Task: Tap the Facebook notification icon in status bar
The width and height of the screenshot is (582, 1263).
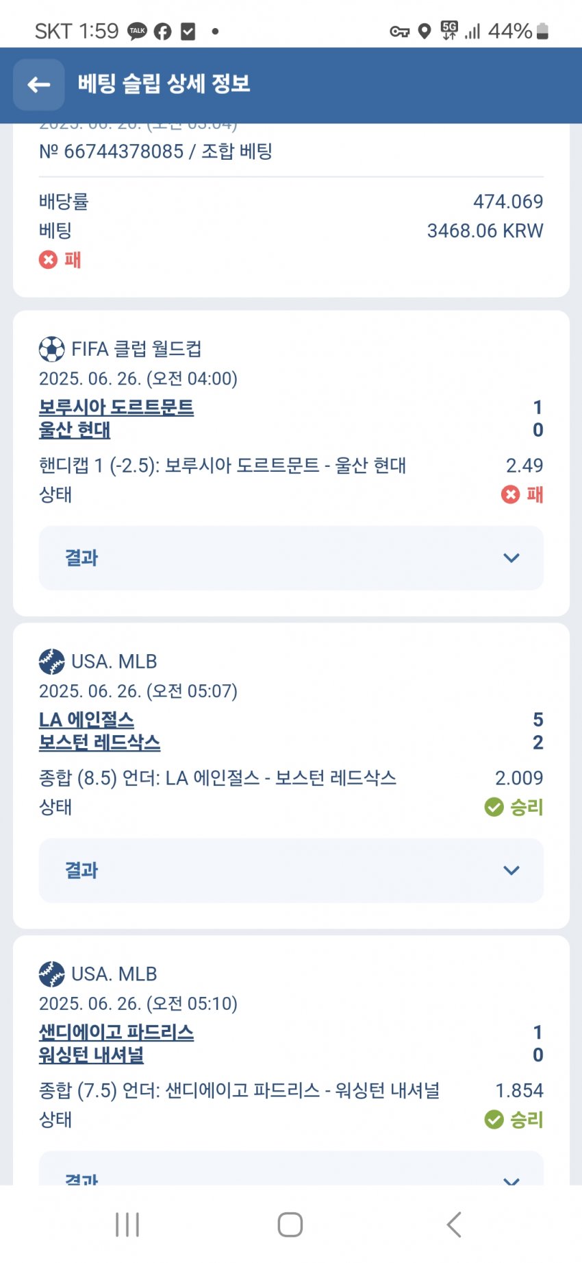Action: coord(162,32)
